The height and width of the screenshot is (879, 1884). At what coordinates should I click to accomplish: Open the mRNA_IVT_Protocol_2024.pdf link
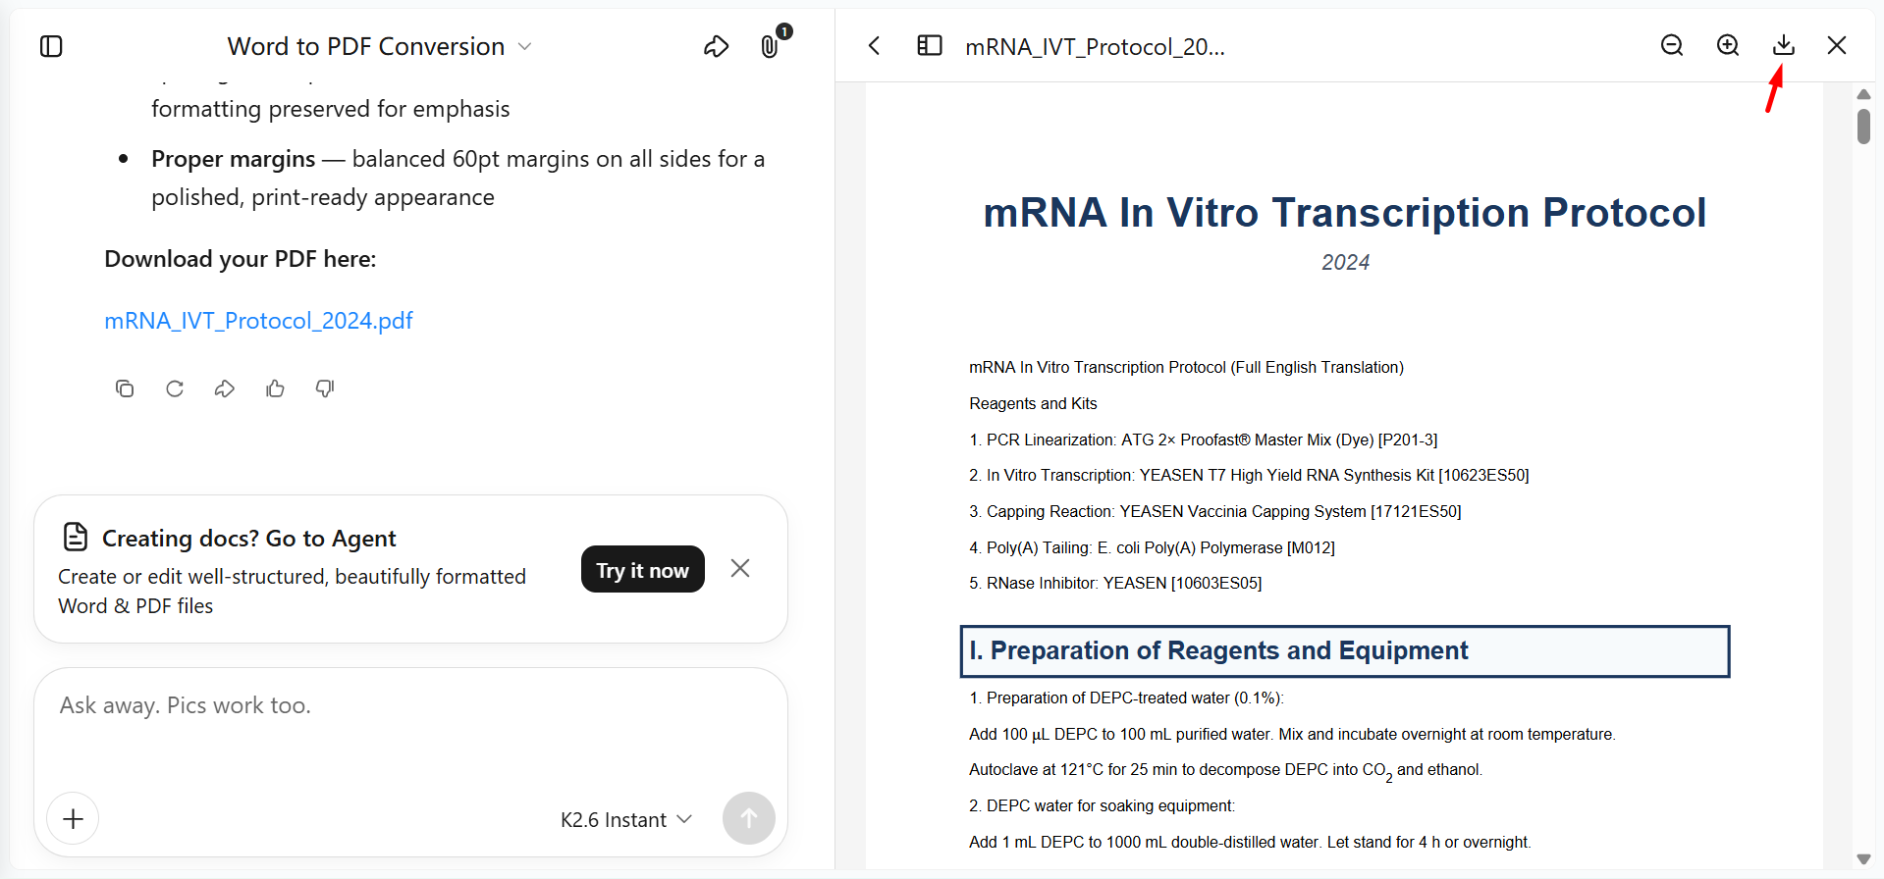point(258,321)
